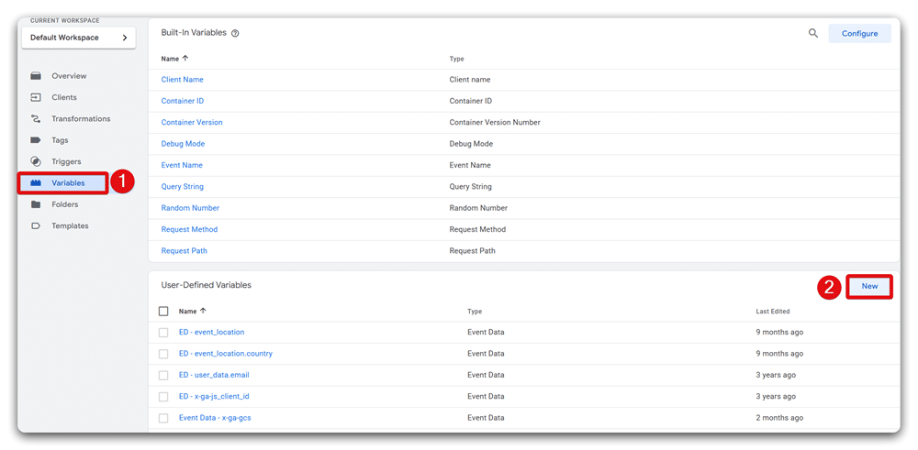Open the ED - event_location.country variable
Image resolution: width=918 pixels, height=450 pixels.
point(226,354)
